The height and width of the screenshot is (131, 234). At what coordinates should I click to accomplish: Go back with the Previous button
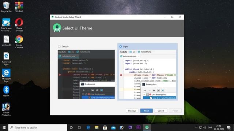132,111
